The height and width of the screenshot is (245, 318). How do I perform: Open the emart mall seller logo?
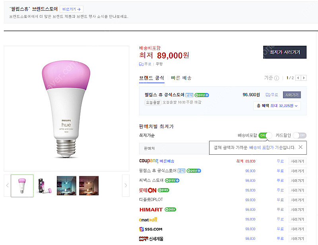click(148, 220)
